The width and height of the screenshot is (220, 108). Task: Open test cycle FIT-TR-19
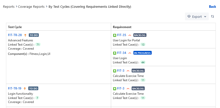15,88
